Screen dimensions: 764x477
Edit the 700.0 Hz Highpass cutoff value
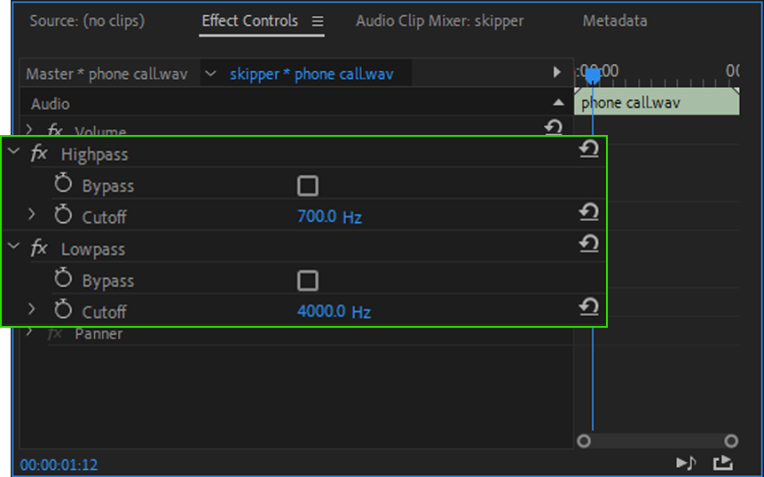(317, 217)
